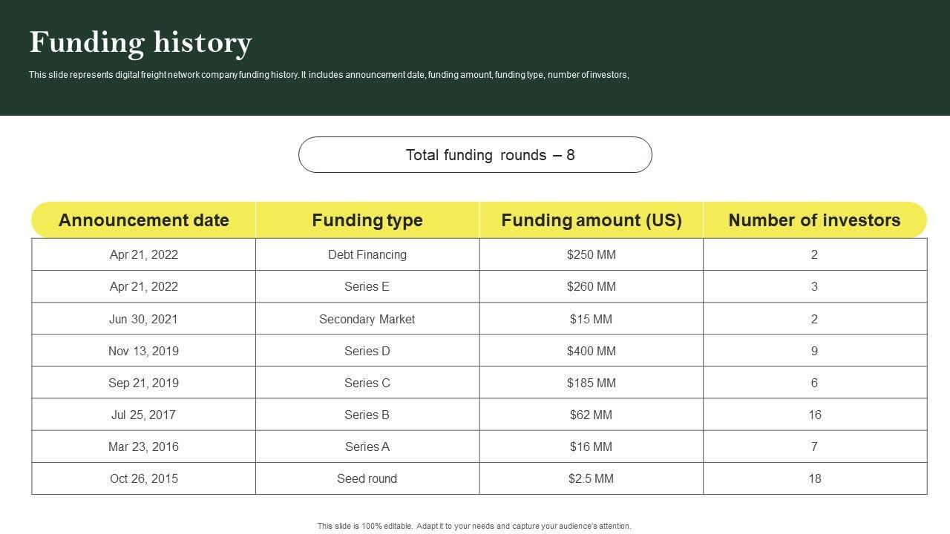Image resolution: width=950 pixels, height=534 pixels.
Task: Select the Number of investors header
Action: [x=814, y=220]
